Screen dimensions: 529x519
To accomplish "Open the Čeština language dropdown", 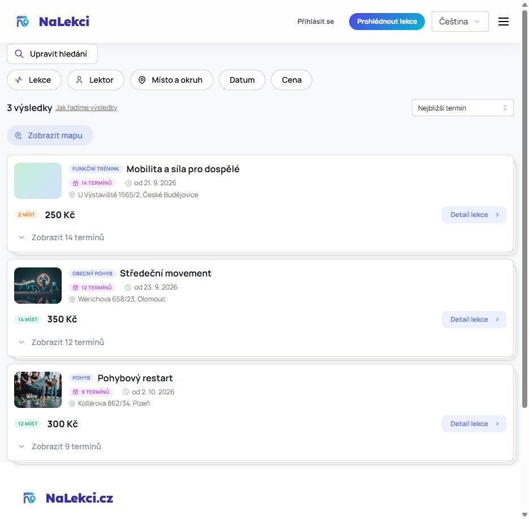I will [460, 22].
